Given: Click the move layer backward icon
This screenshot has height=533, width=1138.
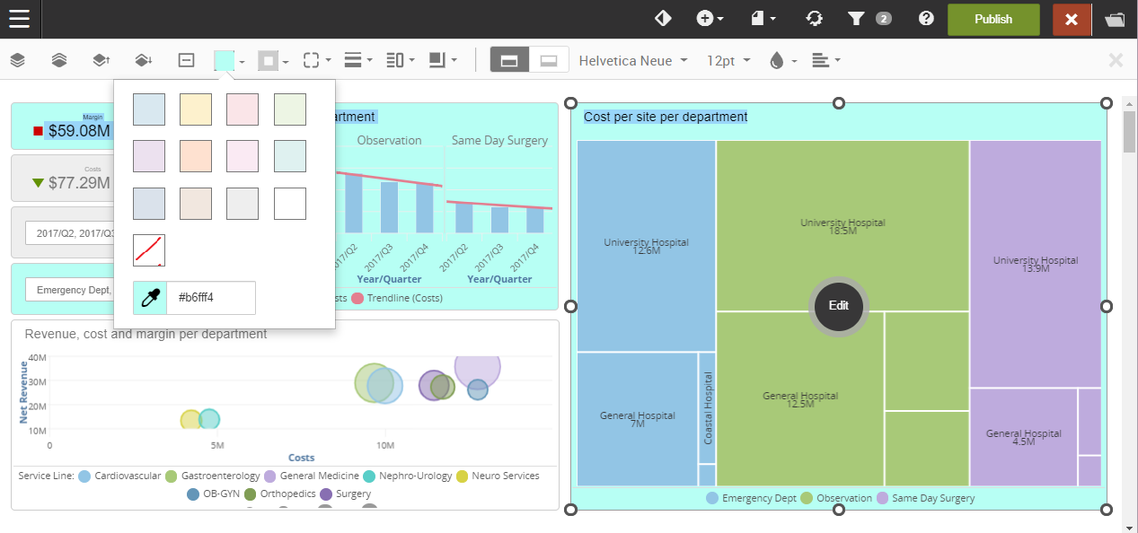Looking at the screenshot, I should tap(143, 60).
